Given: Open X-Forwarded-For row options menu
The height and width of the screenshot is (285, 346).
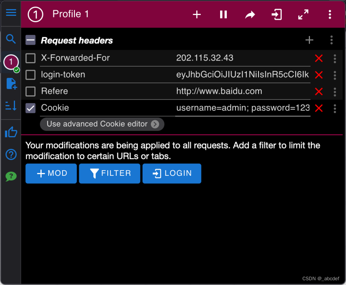Looking at the screenshot, I should click(x=335, y=59).
